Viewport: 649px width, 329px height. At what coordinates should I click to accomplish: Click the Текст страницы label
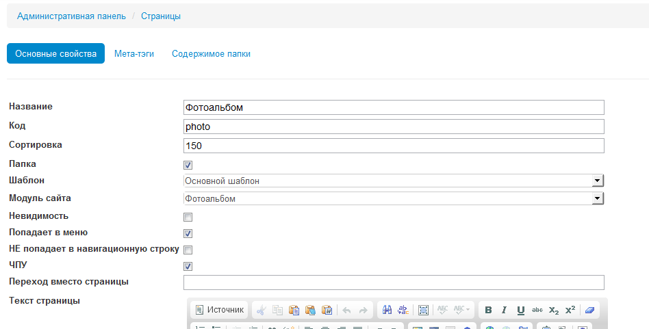44,300
